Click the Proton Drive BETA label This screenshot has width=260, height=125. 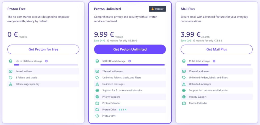tap(122, 110)
